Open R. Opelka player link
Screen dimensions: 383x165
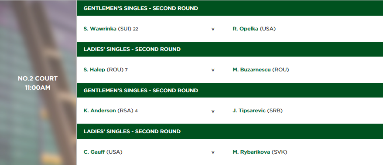pos(245,29)
